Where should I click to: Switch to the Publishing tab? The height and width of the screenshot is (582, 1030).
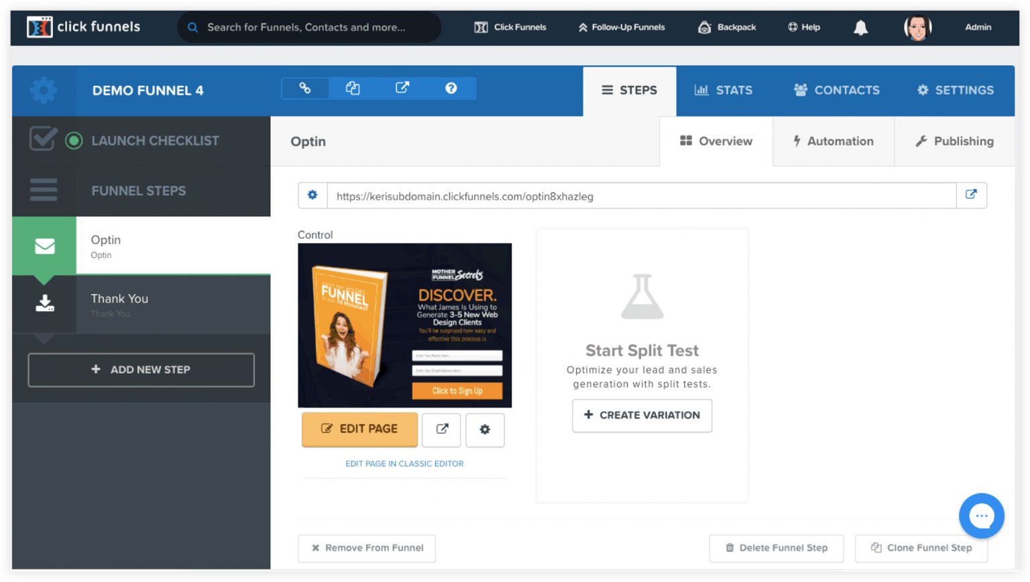[x=955, y=141]
